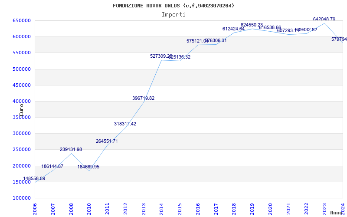Image resolution: width=347 pixels, height=217 pixels.
Task: Click the Importi subtitle
Action: coord(173,15)
